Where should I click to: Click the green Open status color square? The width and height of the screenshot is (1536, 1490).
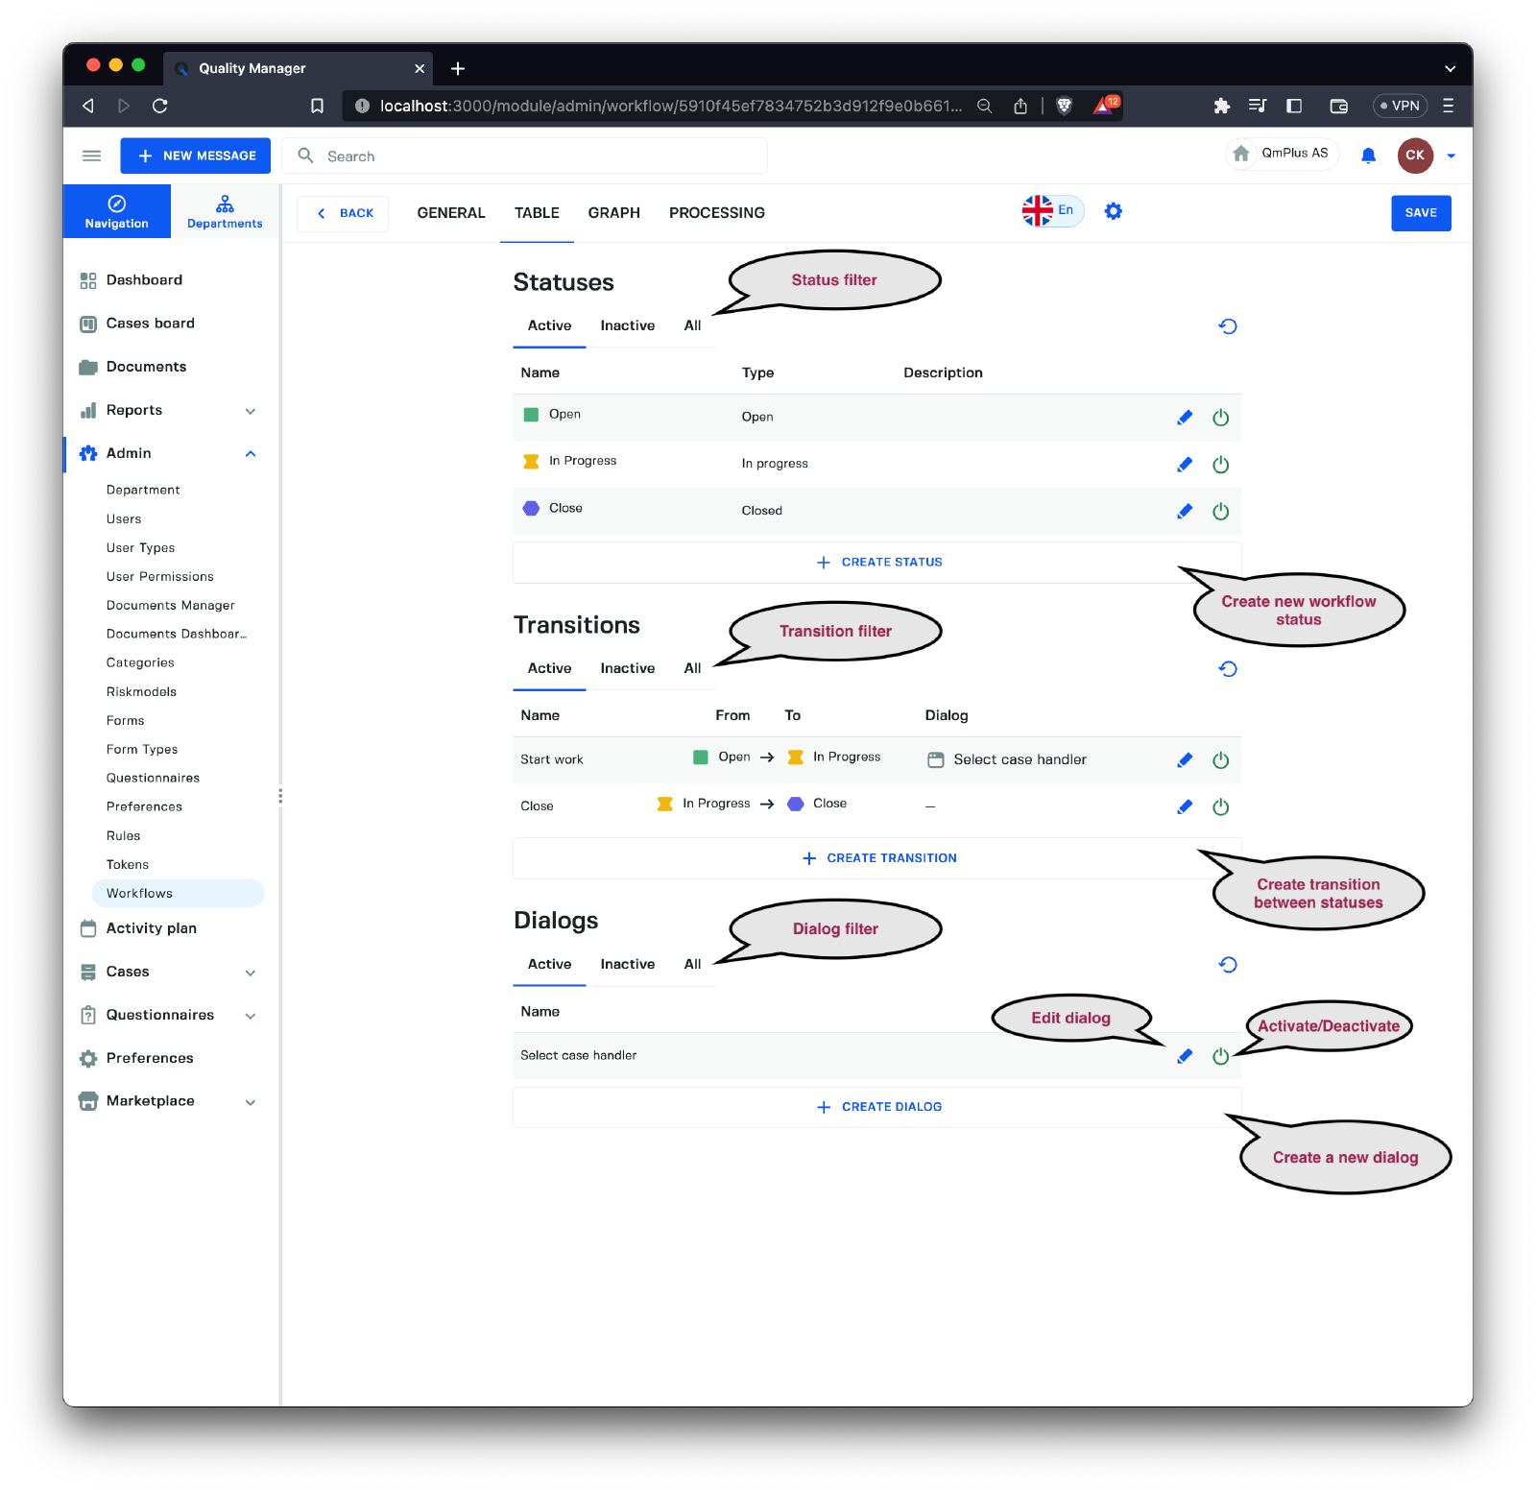[531, 415]
